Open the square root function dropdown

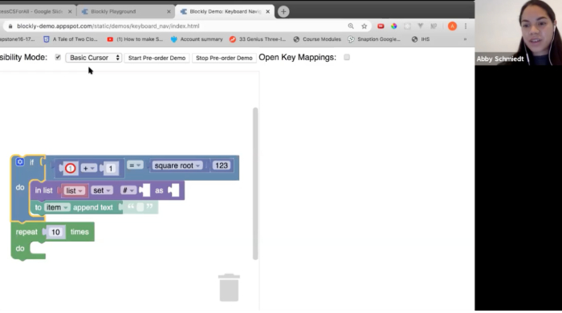coord(177,165)
